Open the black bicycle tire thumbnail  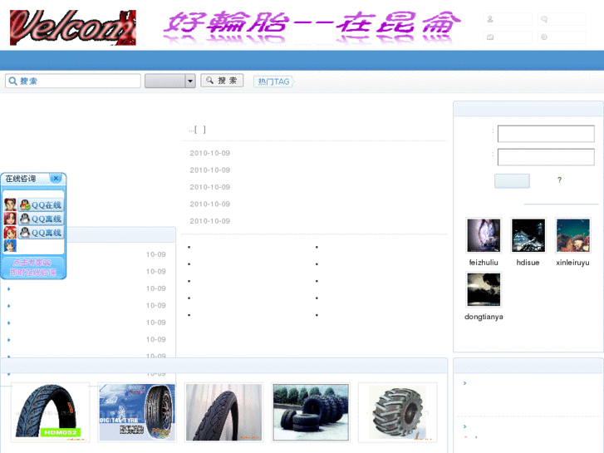point(223,412)
